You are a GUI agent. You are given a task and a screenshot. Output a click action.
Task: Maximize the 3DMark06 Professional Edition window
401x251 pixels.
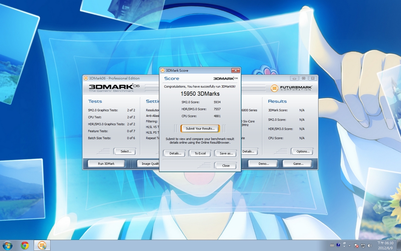coord(304,78)
